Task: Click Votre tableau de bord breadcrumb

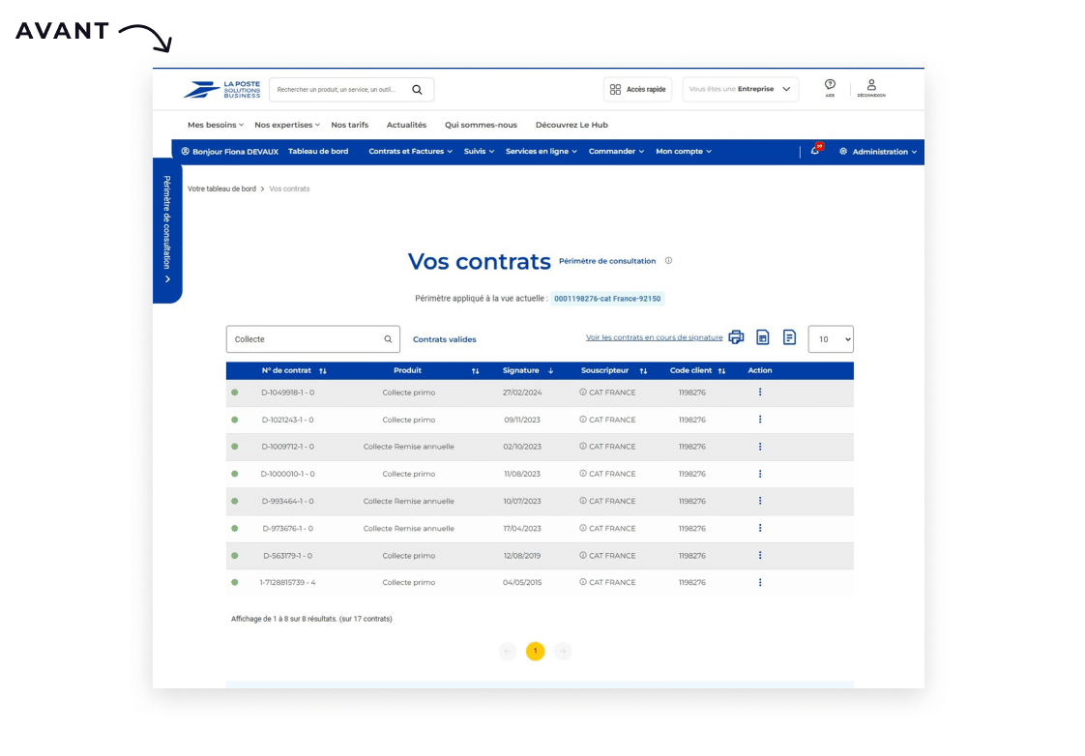Action: click(x=221, y=189)
